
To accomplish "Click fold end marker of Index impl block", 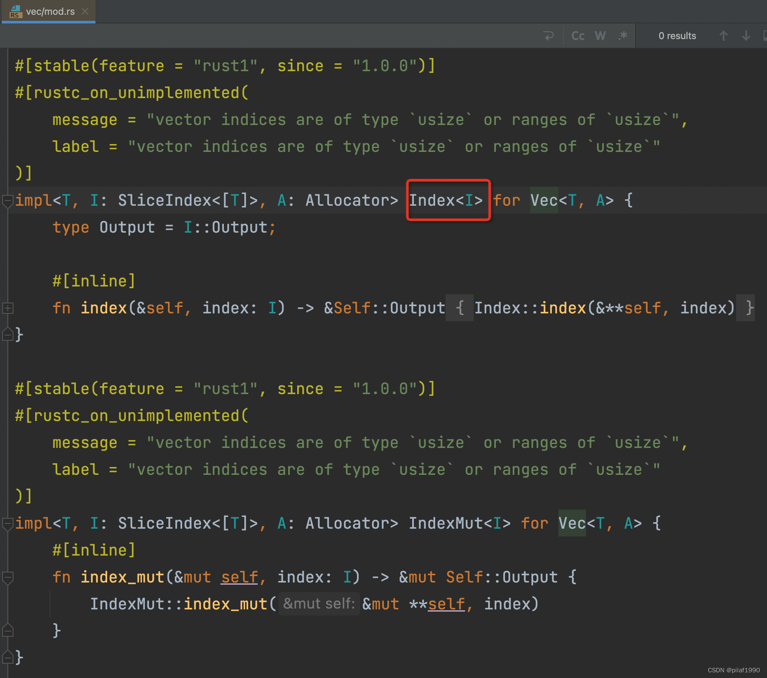I will (7, 335).
